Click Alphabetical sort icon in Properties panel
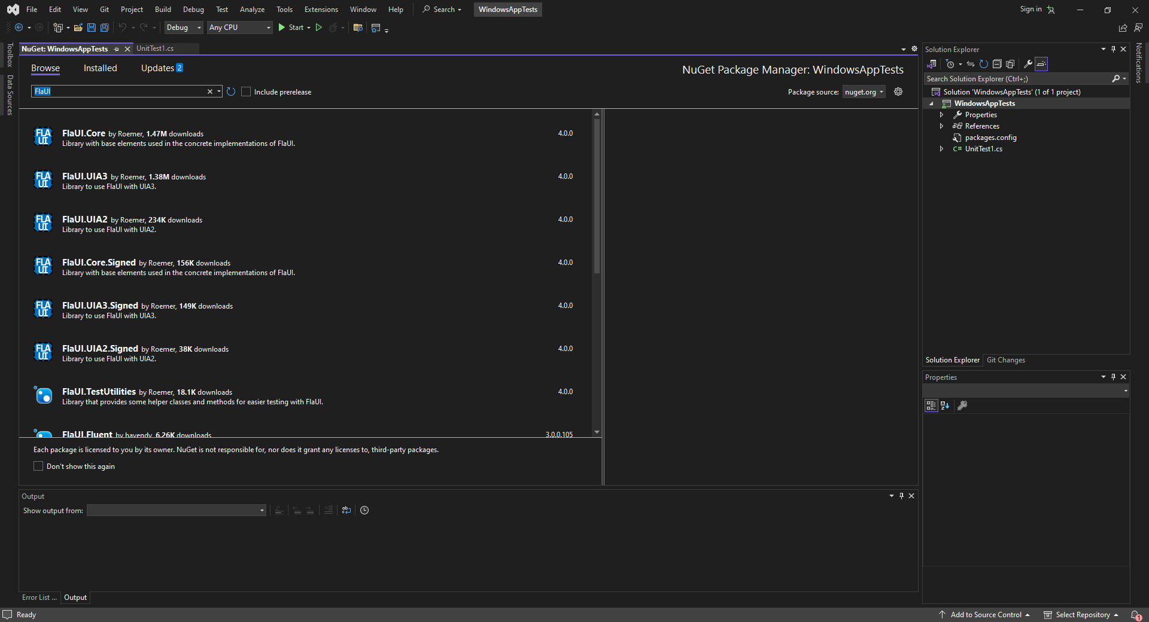The image size is (1149, 622). tap(945, 405)
